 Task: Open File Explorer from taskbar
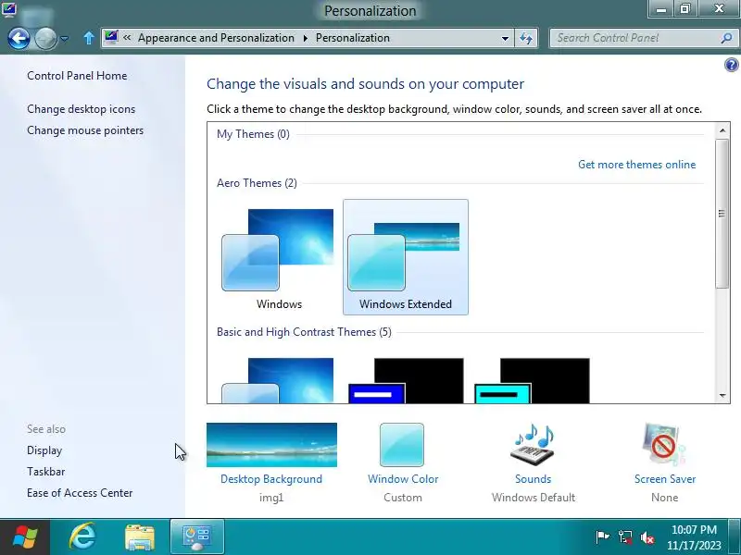point(140,537)
